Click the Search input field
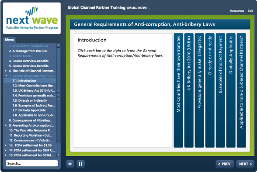The height and width of the screenshot is (172, 257). (x=32, y=163)
